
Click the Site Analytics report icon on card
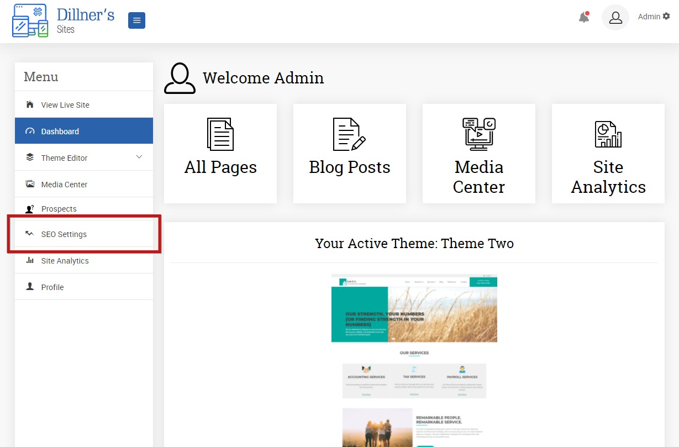[x=608, y=134]
